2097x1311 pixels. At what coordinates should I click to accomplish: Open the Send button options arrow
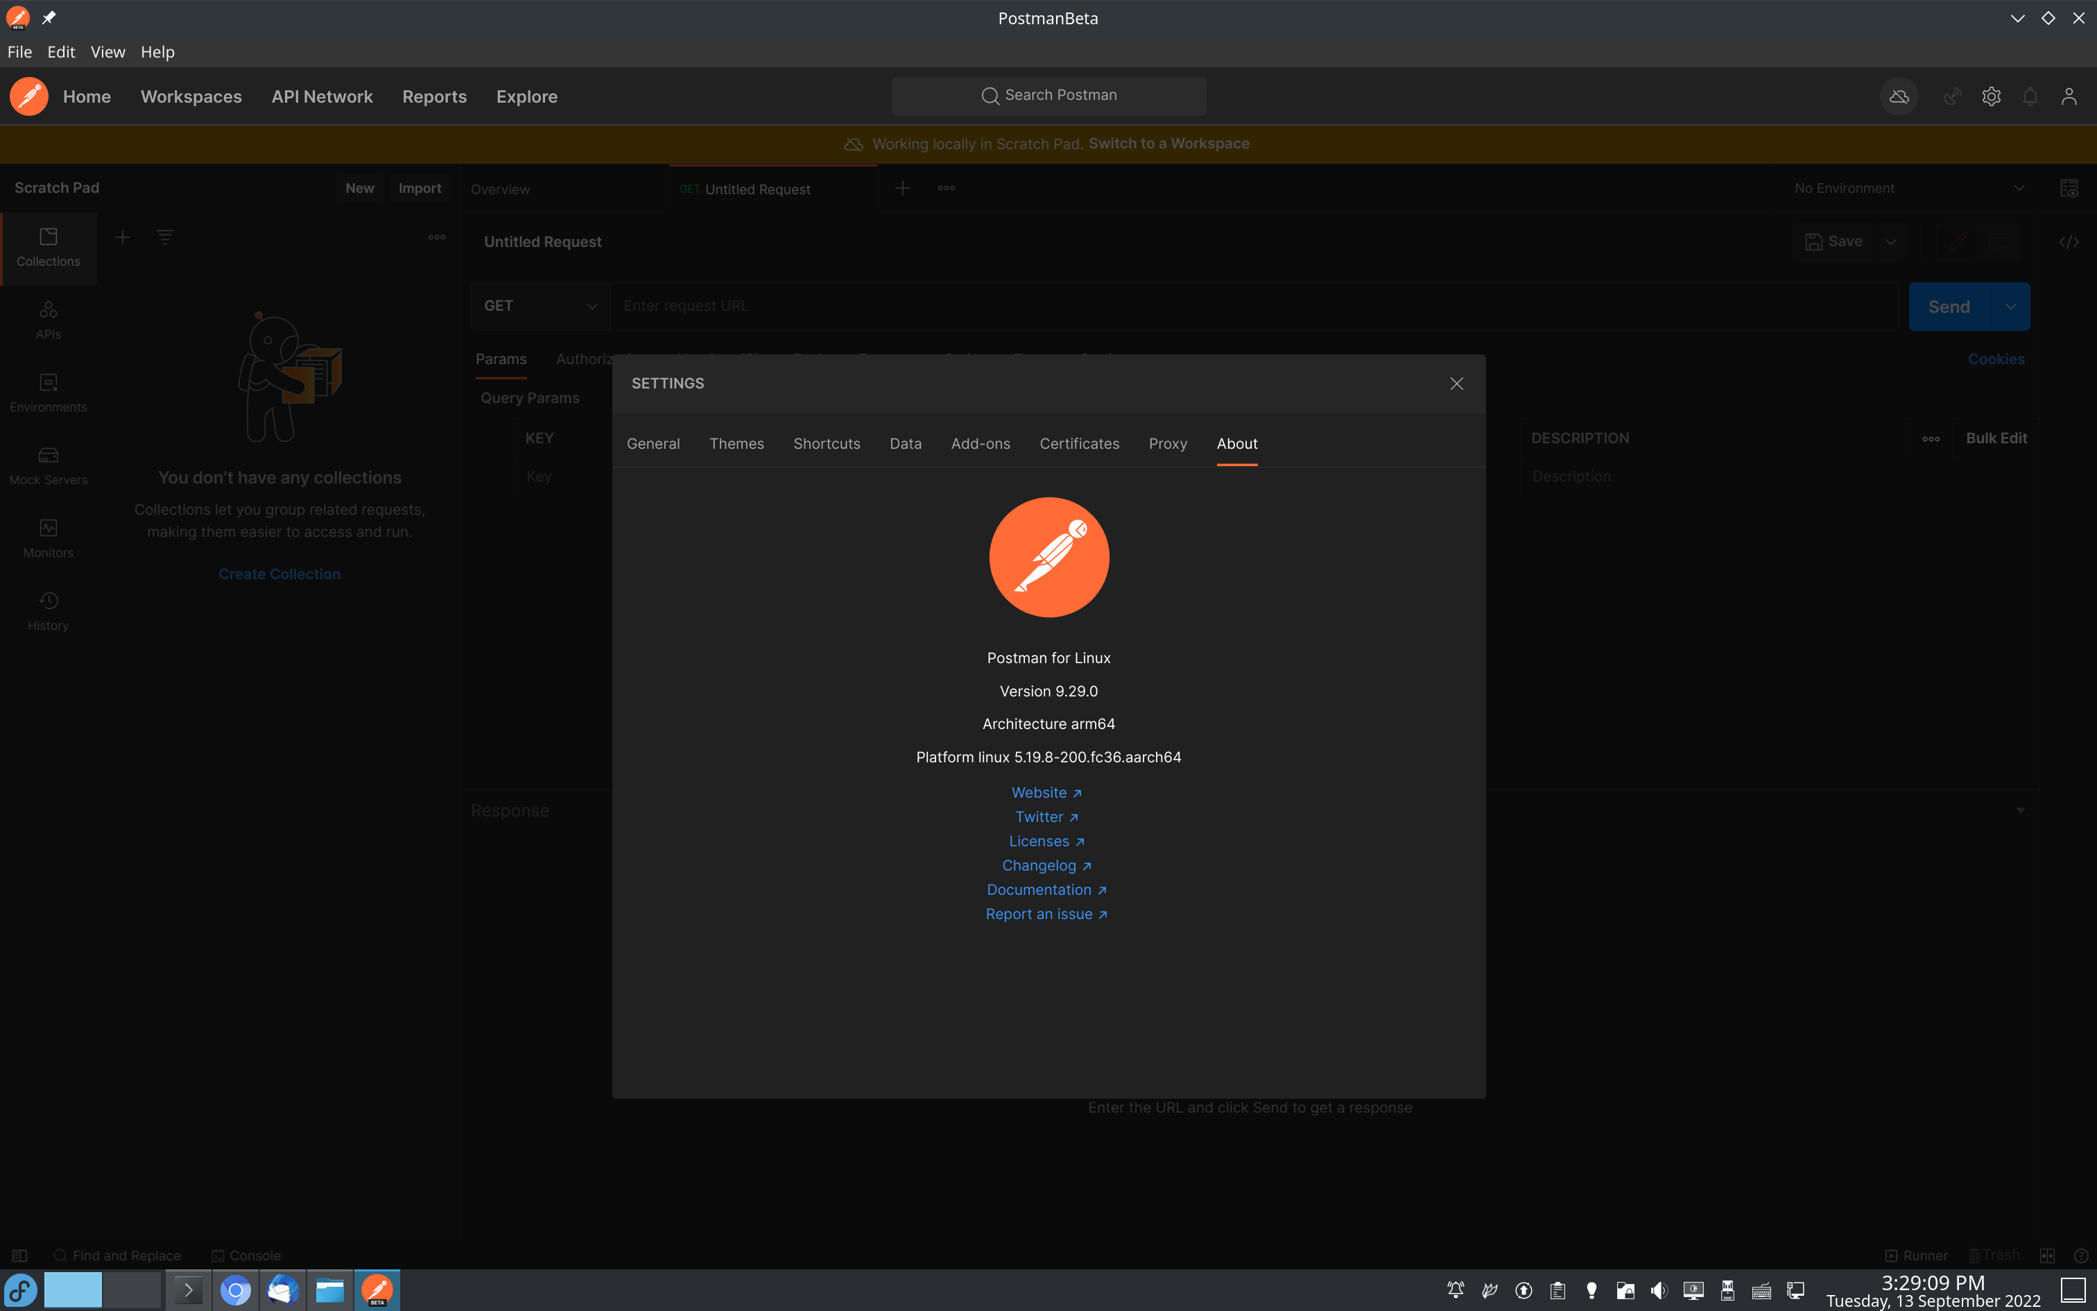click(2011, 305)
